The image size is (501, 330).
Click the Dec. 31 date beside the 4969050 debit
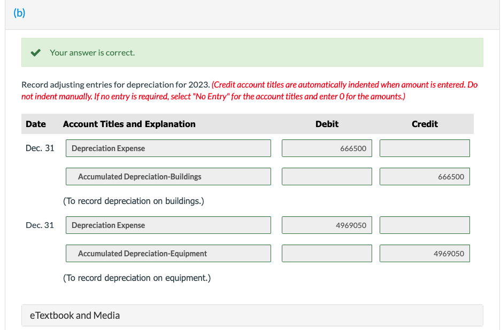40,225
